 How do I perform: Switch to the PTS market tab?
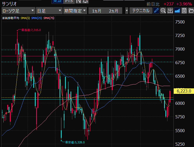tap(69, 2)
